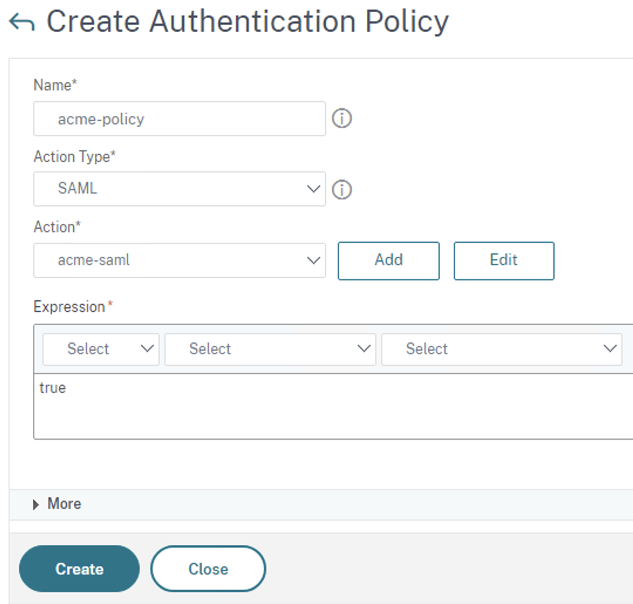Click Close to dismiss the form

[x=207, y=568]
